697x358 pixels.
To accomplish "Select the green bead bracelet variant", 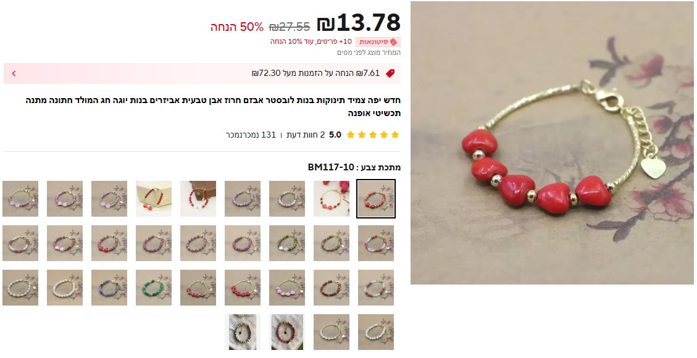I will (x=154, y=288).
